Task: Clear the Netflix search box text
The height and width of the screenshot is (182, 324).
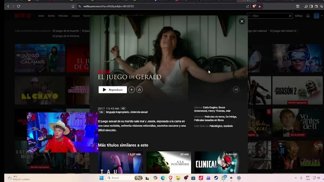Action: [290, 16]
